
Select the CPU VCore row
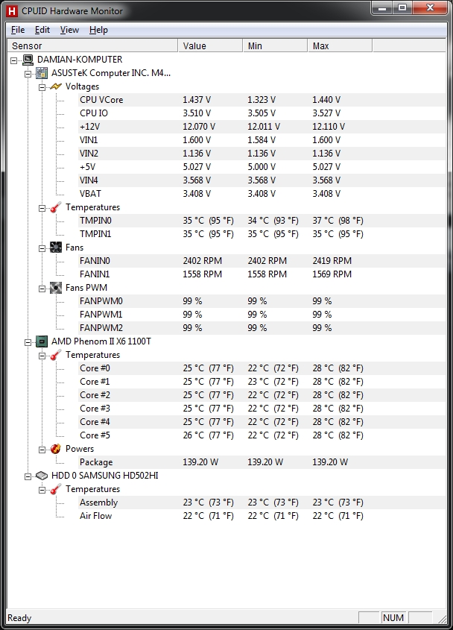tap(262, 100)
